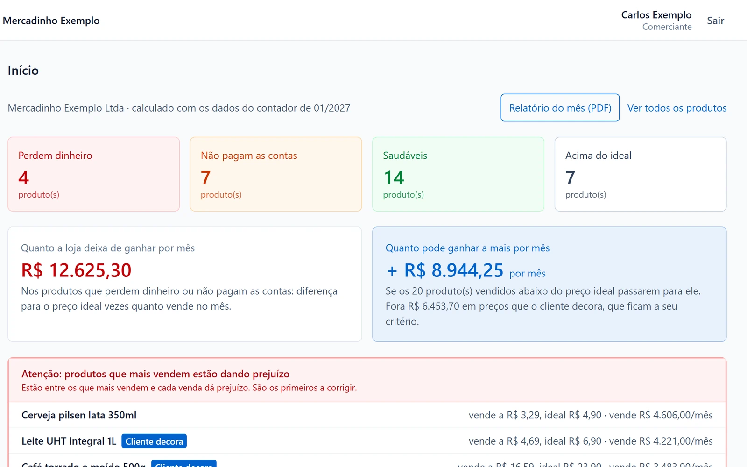The height and width of the screenshot is (467, 747).
Task: Open the Não pagam as contas card
Action: (x=276, y=174)
